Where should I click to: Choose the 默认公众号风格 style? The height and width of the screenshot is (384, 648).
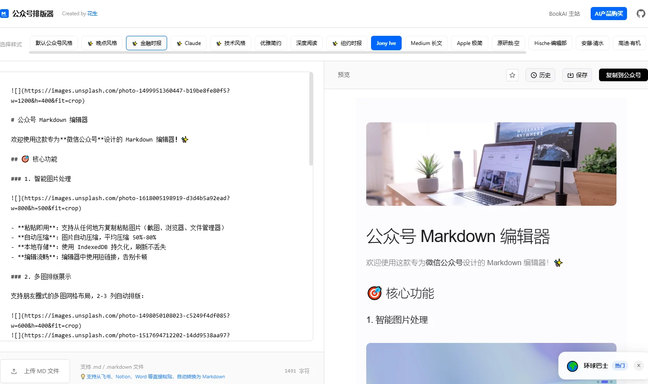54,43
